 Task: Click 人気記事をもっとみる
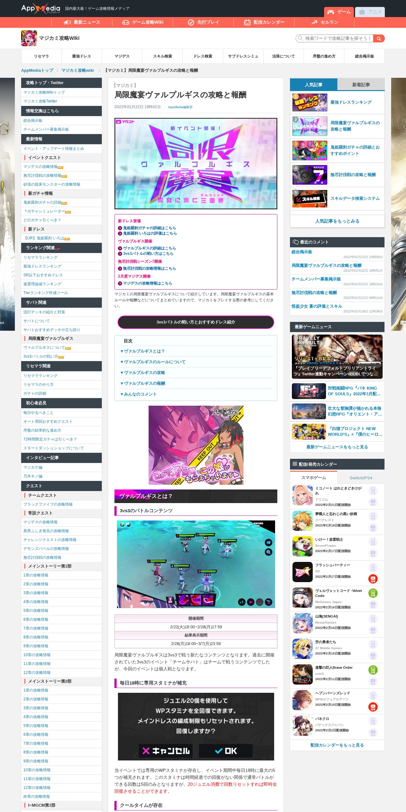click(337, 221)
